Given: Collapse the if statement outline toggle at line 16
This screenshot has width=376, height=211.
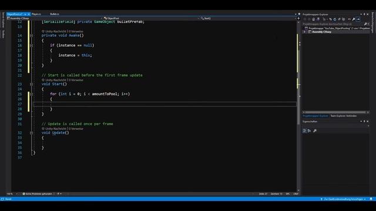Looking at the screenshot, I should [x=31, y=46].
